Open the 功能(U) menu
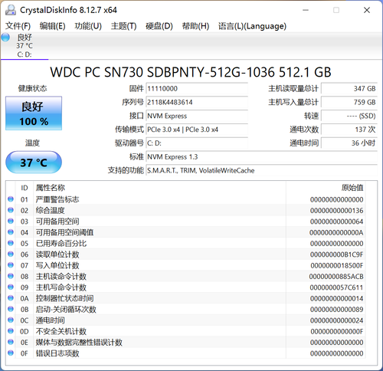The height and width of the screenshot is (371, 383). pyautogui.click(x=88, y=26)
